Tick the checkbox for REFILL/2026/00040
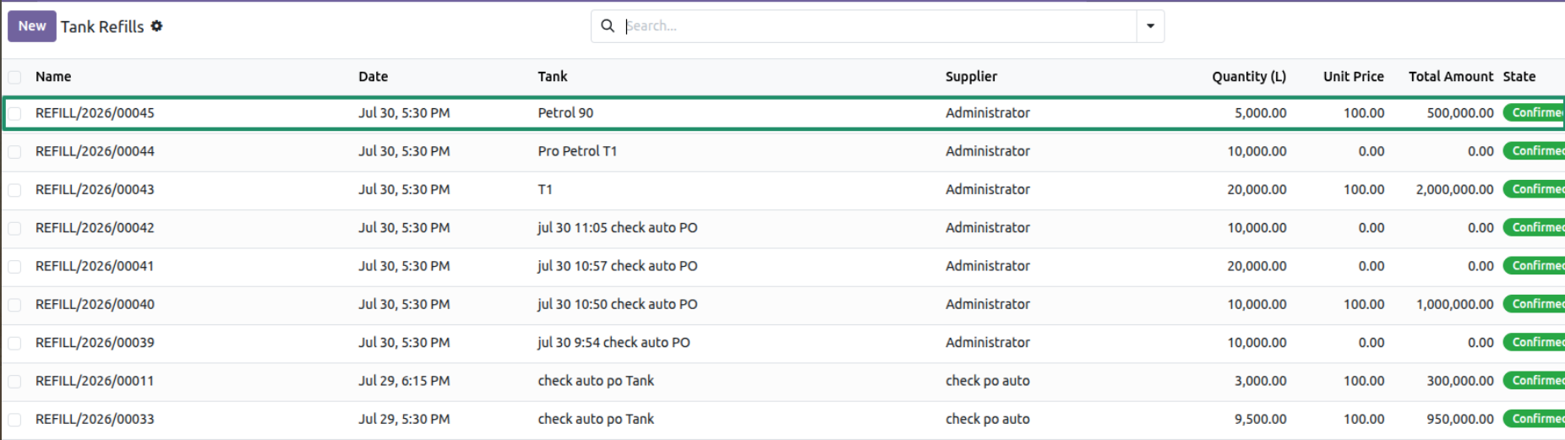1565x440 pixels. tap(14, 305)
